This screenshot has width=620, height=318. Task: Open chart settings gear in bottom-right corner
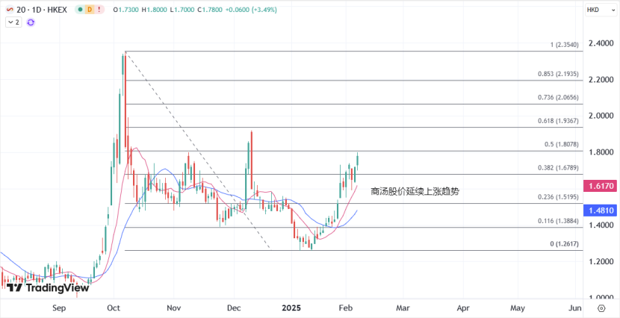pyautogui.click(x=601, y=308)
